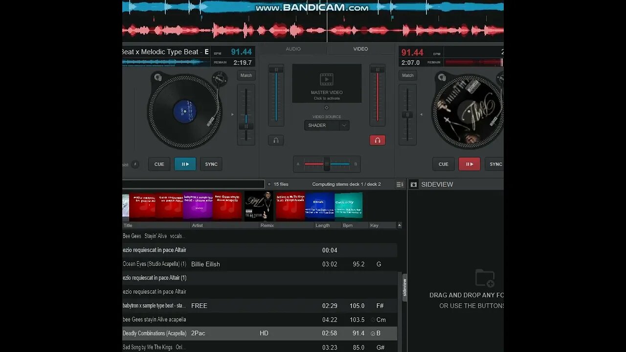Select the black-and-white portrait album thumbnail
Viewport: 626px width, 352px height.
259,205
